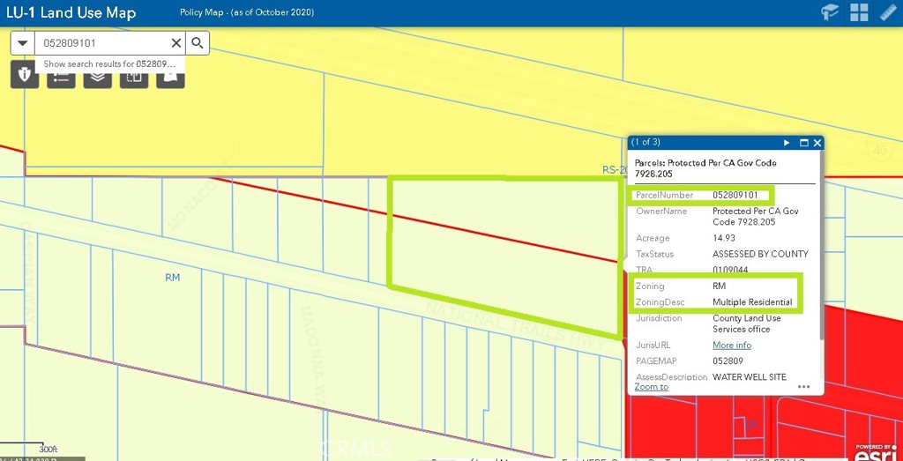The width and height of the screenshot is (903, 461).
Task: Go to next feature in popup
Action: (787, 143)
